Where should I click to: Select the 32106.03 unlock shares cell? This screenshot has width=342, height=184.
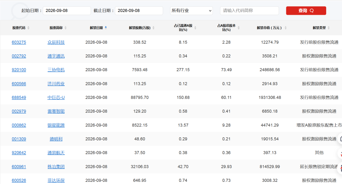[x=140, y=167]
